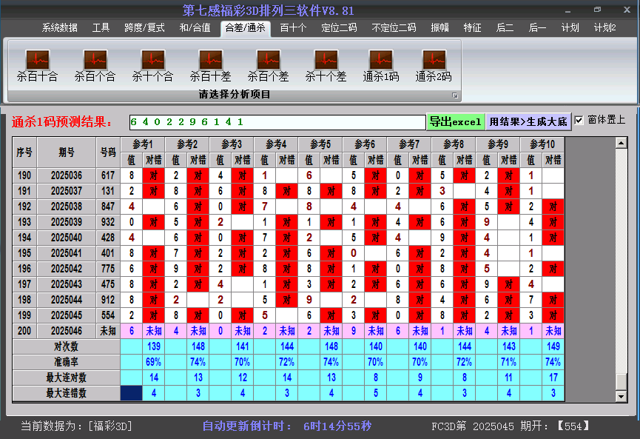640x439 pixels.
Task: Click the 号码 column header
Action: [x=108, y=153]
